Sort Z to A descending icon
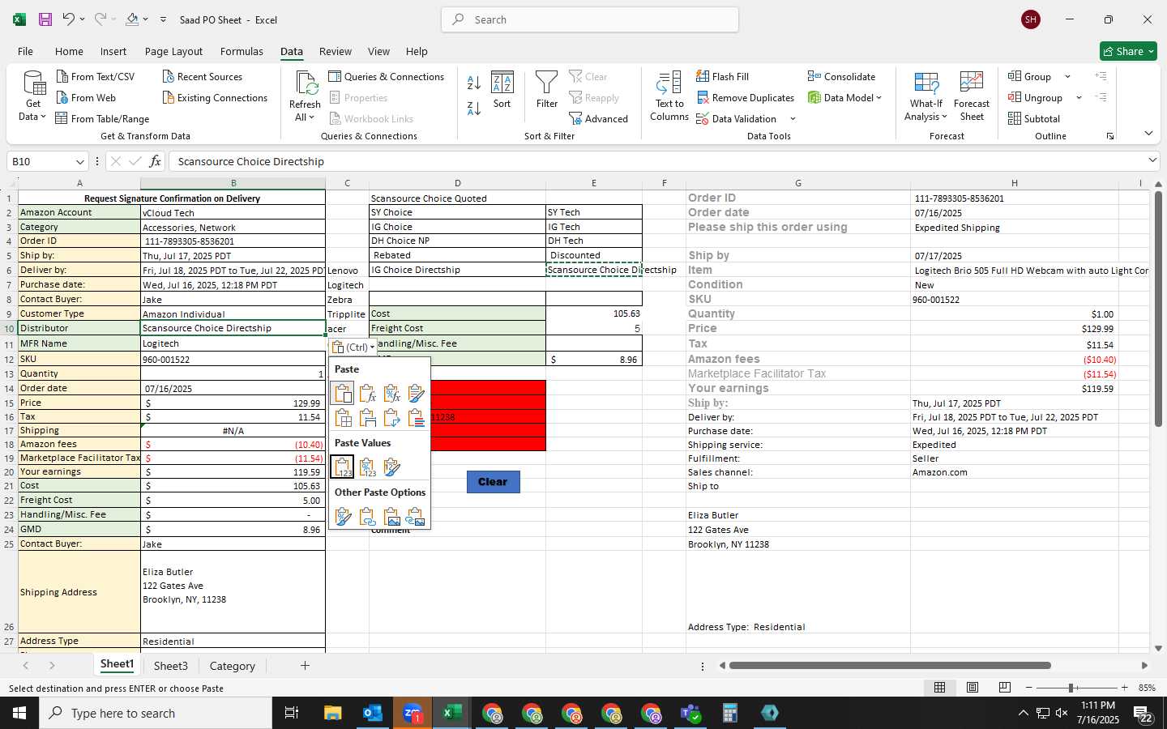The width and height of the screenshot is (1167, 729). [474, 107]
